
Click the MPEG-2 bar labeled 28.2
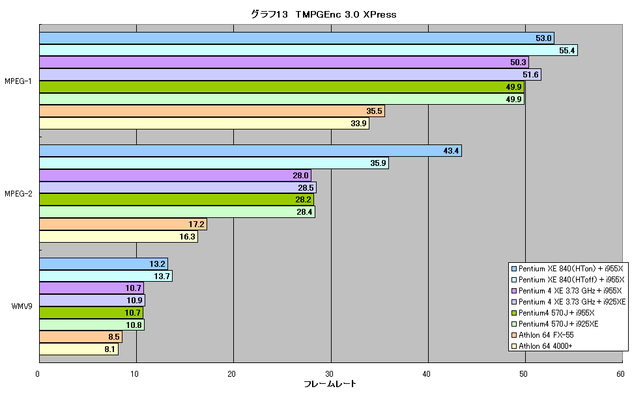(177, 200)
